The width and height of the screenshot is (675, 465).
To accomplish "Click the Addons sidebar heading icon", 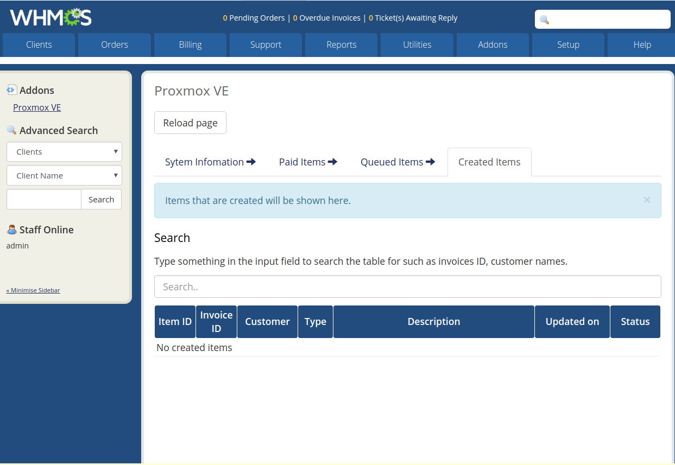I will (x=11, y=90).
